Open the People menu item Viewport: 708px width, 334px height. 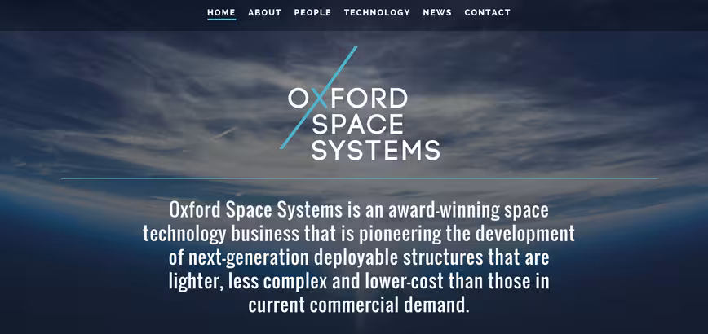312,12
